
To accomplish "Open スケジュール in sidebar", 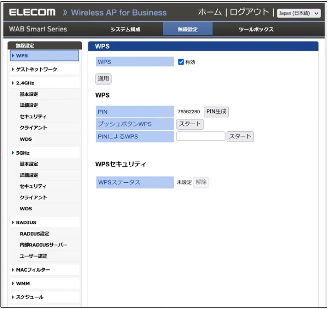I will coord(44,297).
